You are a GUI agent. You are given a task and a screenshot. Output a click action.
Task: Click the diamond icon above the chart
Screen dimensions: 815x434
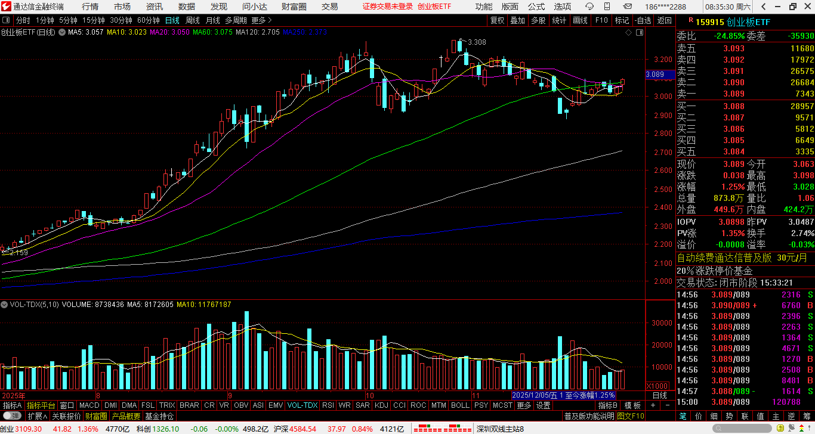point(629,33)
